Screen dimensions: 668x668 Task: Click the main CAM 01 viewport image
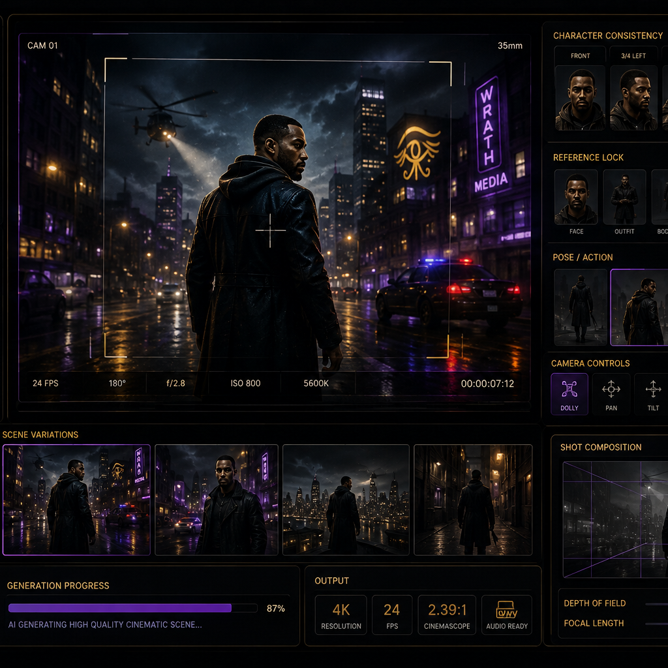click(275, 217)
